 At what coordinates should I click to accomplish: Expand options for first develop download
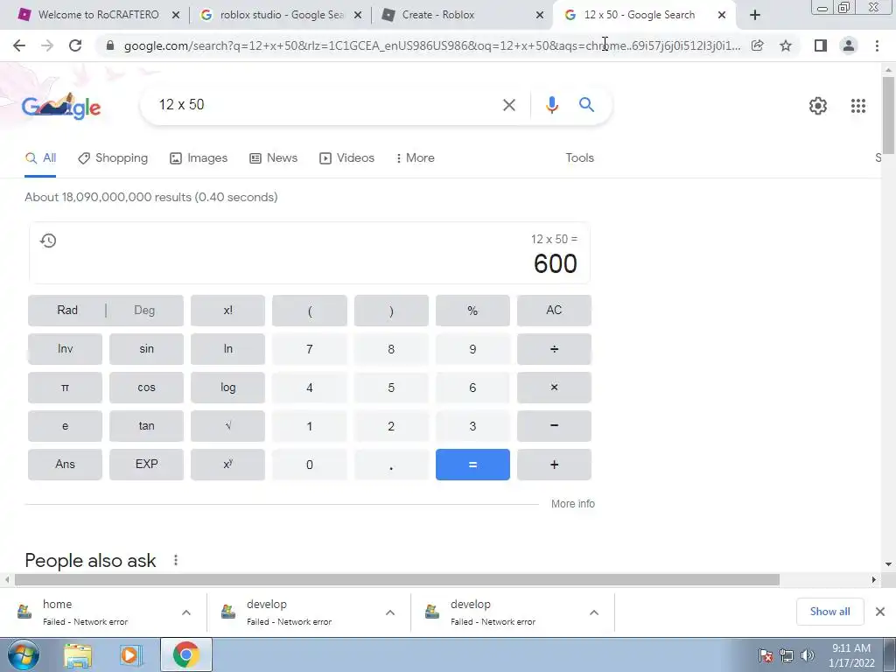coord(390,612)
